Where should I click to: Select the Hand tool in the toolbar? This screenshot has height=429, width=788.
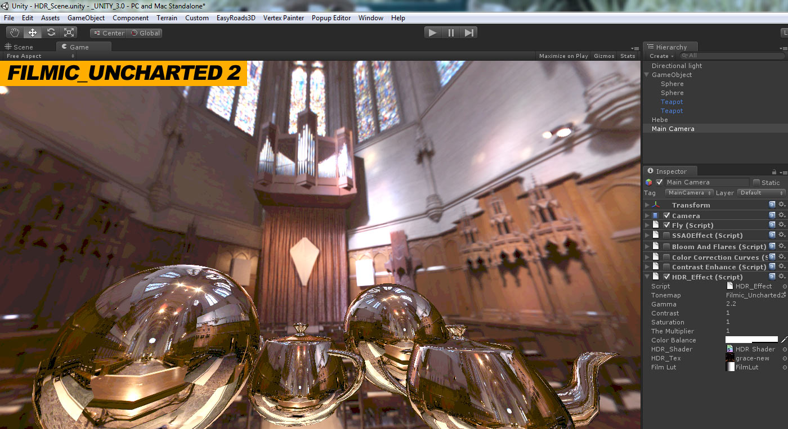(15, 33)
